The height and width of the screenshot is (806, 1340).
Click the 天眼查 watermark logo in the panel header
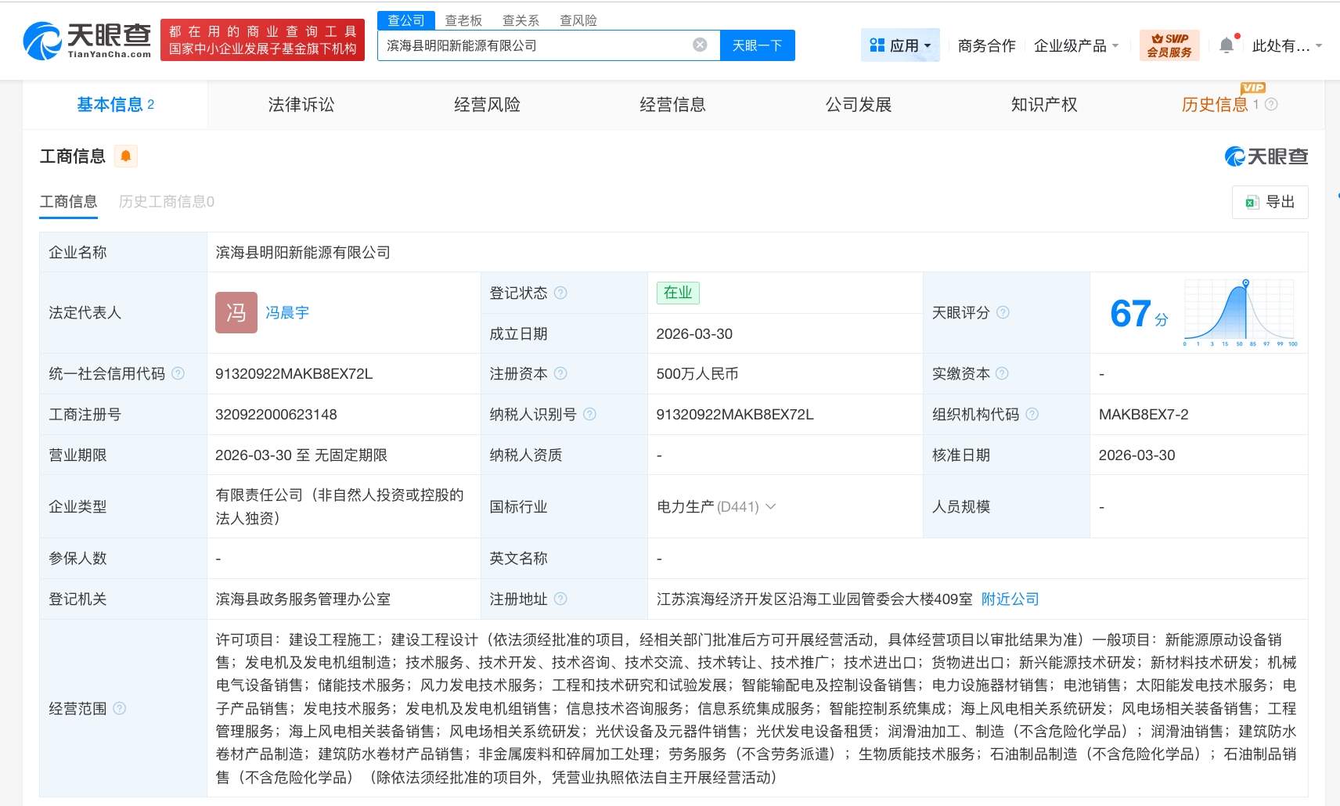pos(1266,156)
